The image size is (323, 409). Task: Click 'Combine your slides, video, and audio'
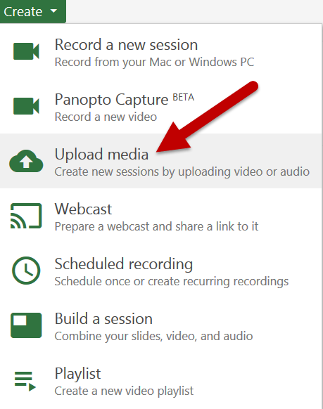[x=153, y=336]
